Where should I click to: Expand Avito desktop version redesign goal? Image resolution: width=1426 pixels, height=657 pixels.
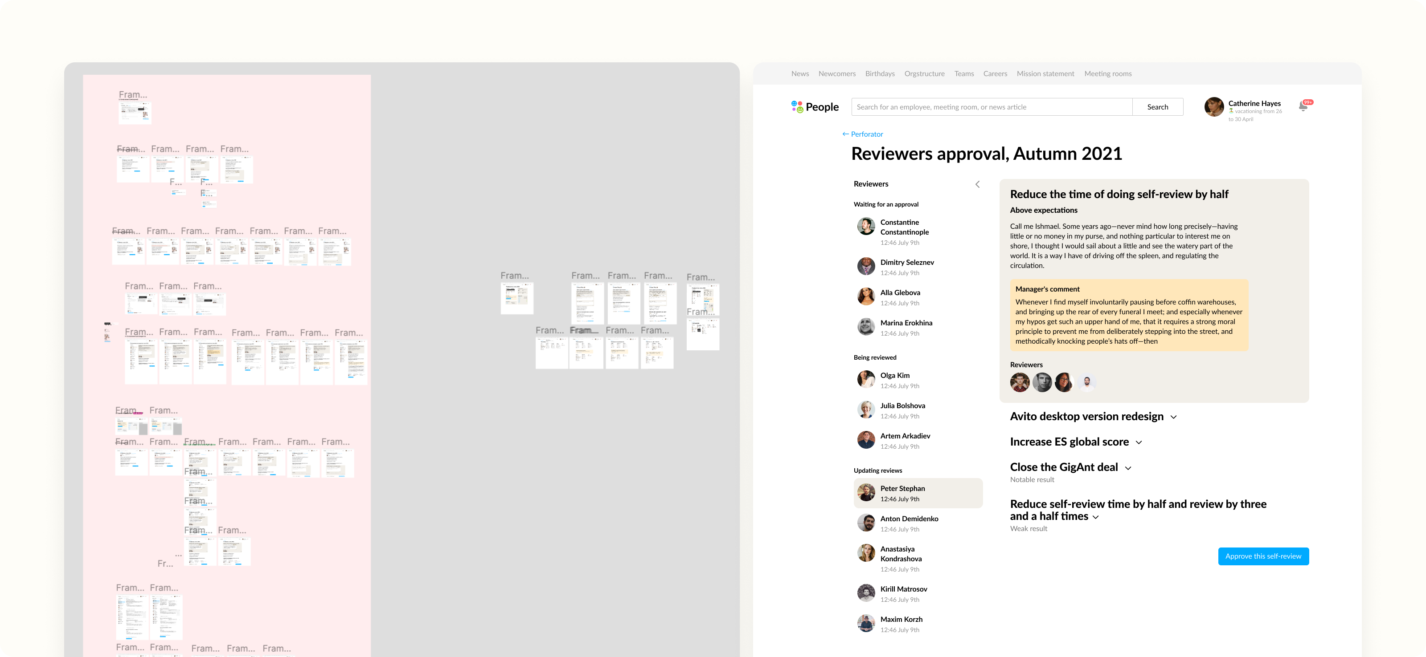tap(1174, 417)
